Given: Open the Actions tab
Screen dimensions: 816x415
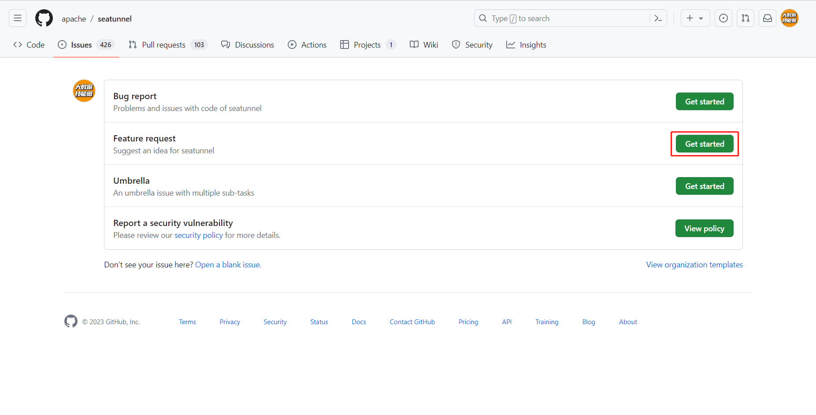Looking at the screenshot, I should click(307, 44).
